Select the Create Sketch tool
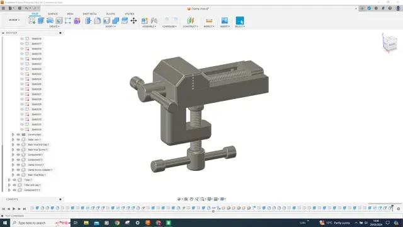403x227 pixels. coord(32,21)
